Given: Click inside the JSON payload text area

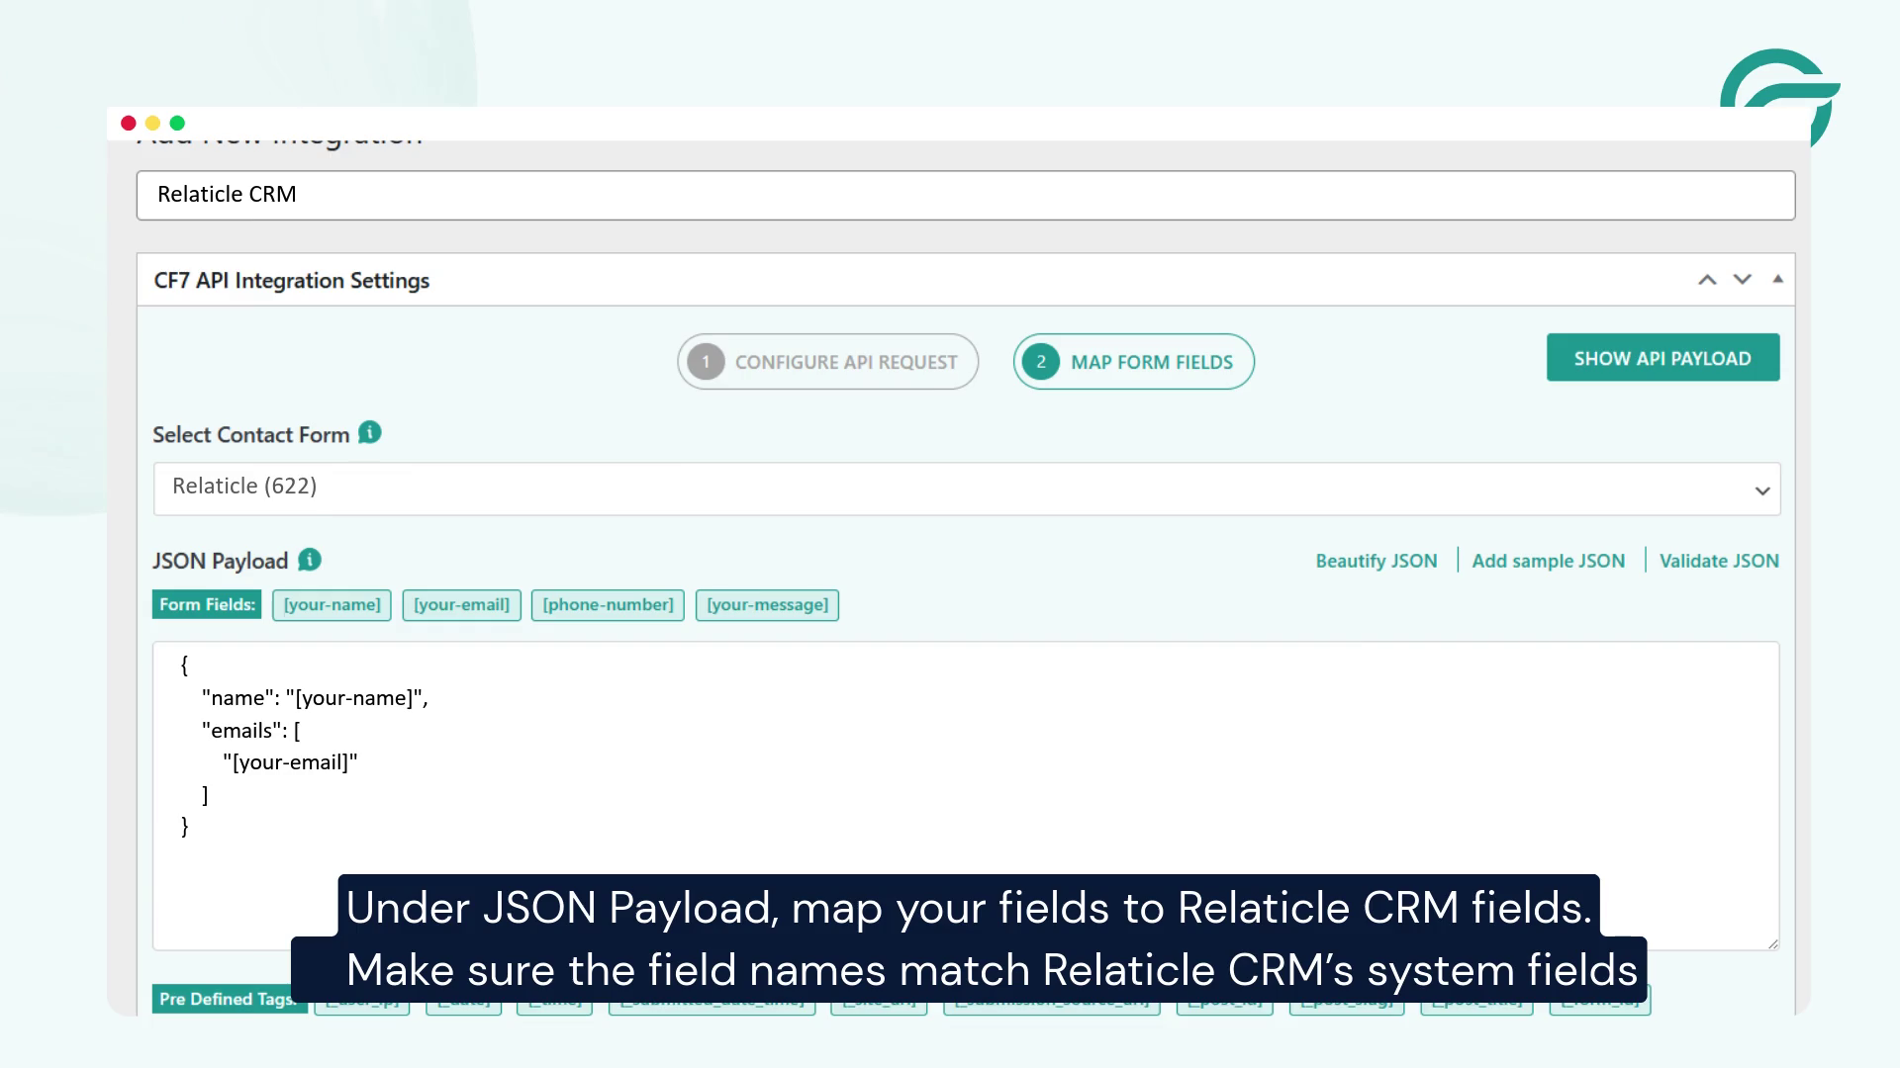Looking at the screenshot, I should point(966,796).
